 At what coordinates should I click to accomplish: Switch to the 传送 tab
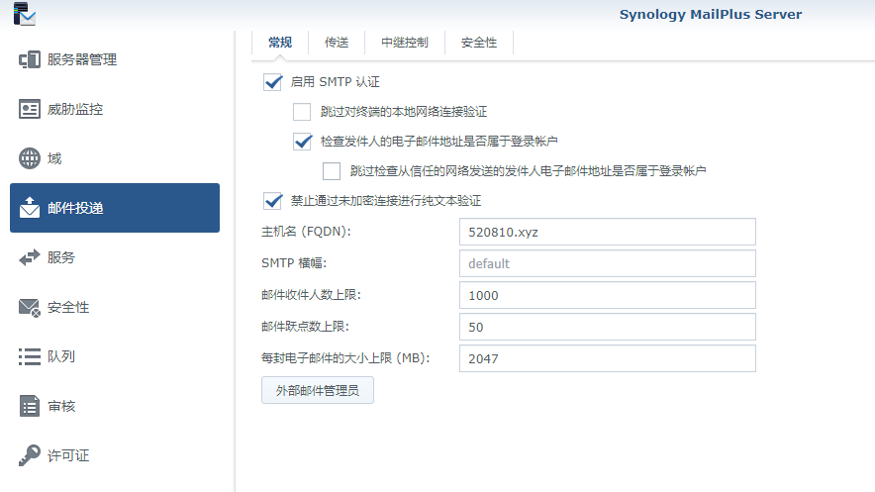click(337, 43)
